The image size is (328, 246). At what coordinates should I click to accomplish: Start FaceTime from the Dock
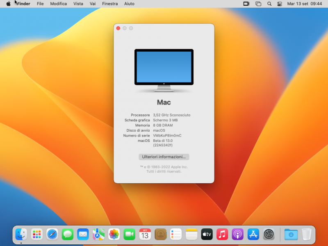click(129, 235)
